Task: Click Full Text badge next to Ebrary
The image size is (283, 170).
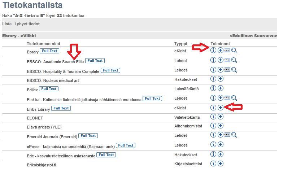Action: coord(49,51)
